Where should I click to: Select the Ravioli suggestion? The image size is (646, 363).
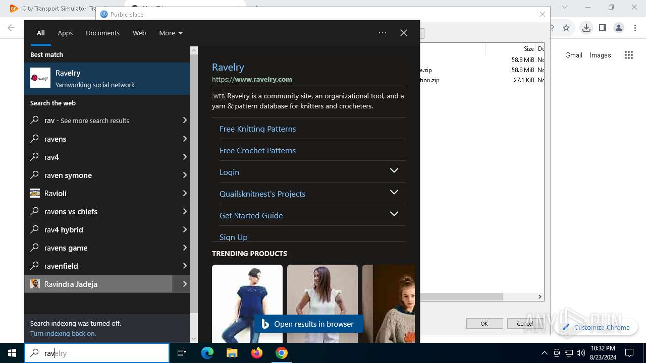[98, 193]
